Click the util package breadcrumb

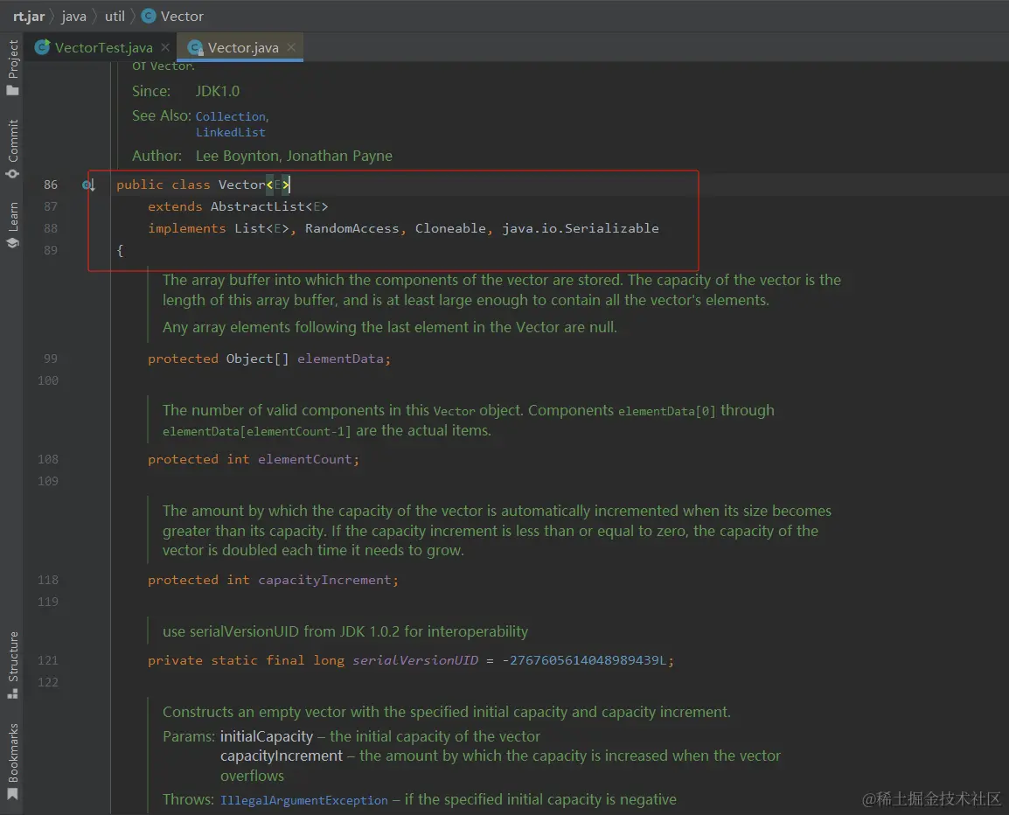(x=115, y=16)
